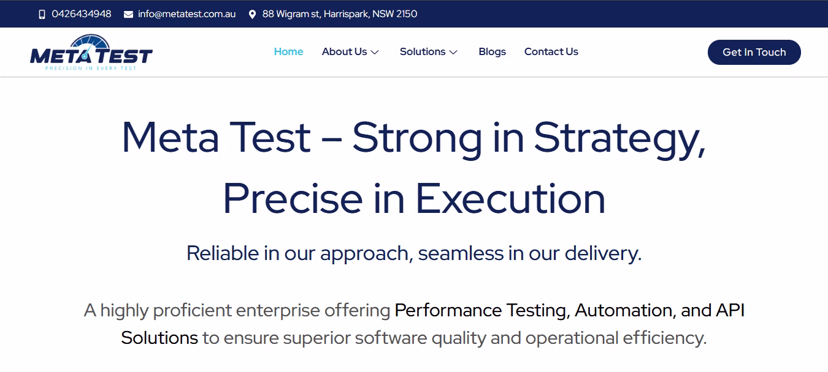This screenshot has width=828, height=372.
Task: Select the 88 Wigram st address text
Action: tap(340, 14)
